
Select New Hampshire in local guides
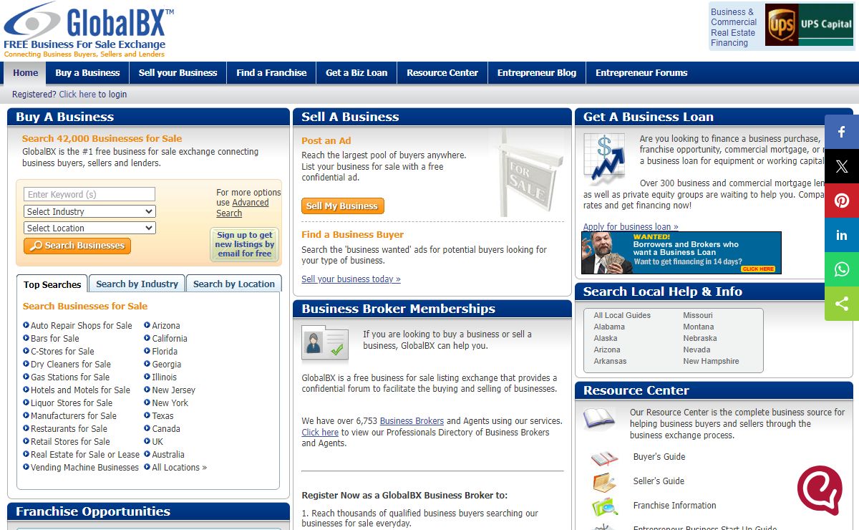click(711, 361)
